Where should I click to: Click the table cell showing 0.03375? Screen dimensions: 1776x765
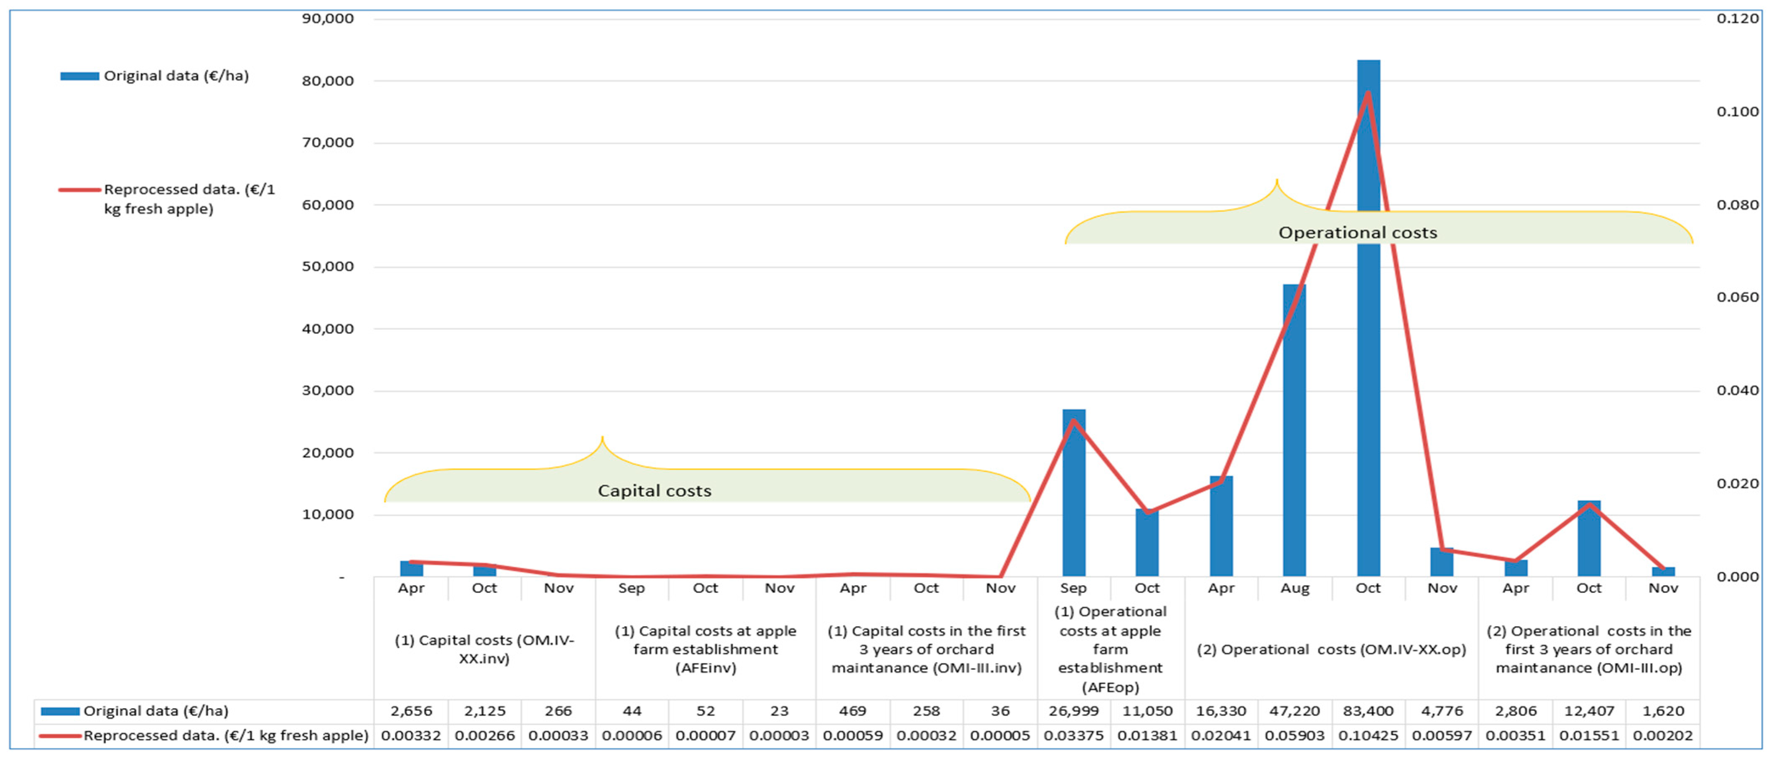tap(1073, 735)
